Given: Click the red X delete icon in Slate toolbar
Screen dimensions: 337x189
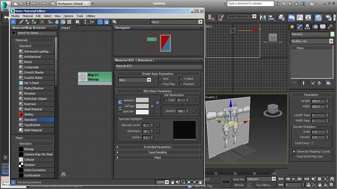Looking at the screenshot, I should pos(42,22).
